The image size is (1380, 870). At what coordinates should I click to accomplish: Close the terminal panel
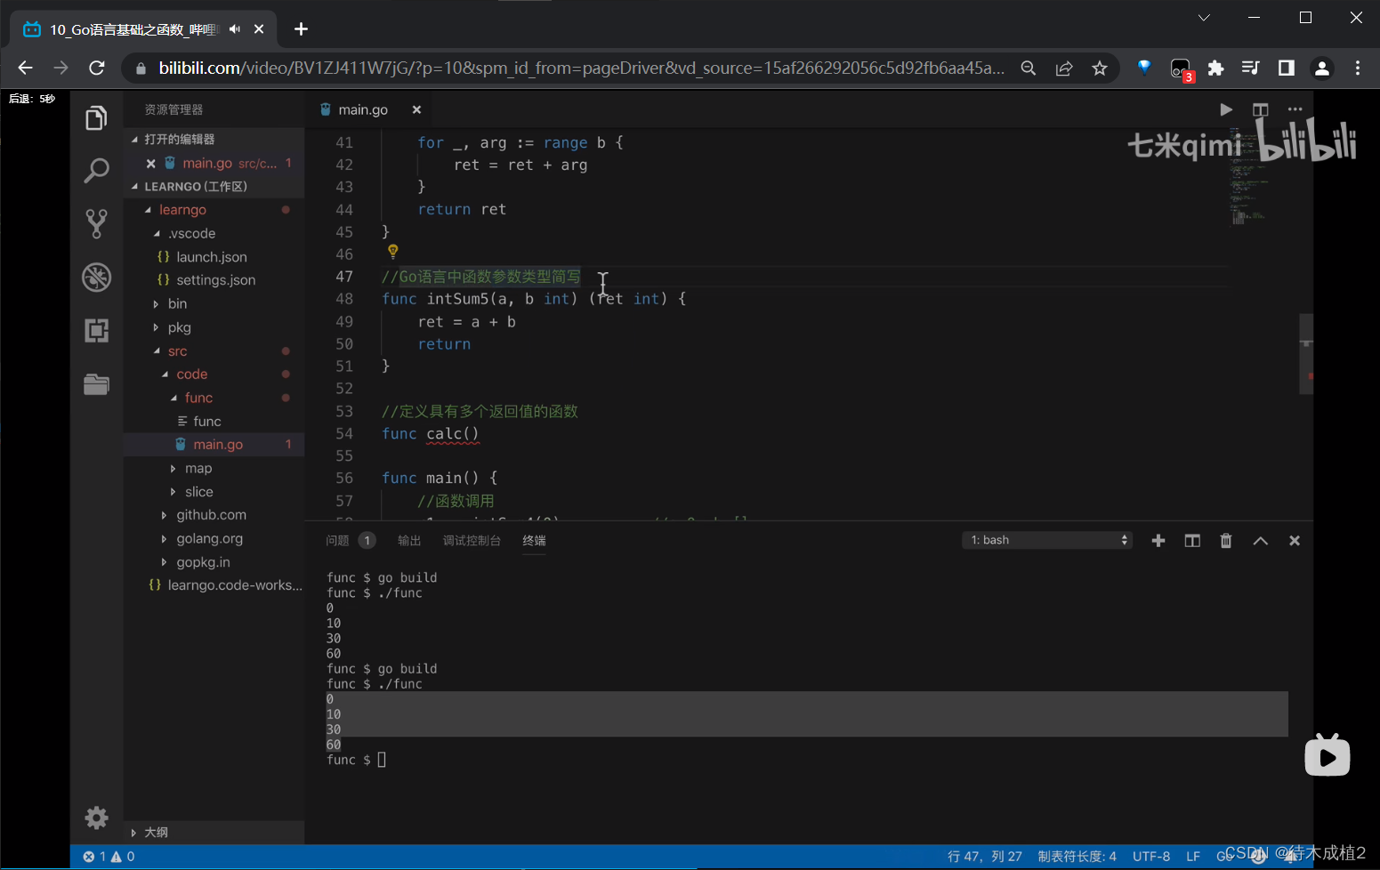[x=1295, y=540]
